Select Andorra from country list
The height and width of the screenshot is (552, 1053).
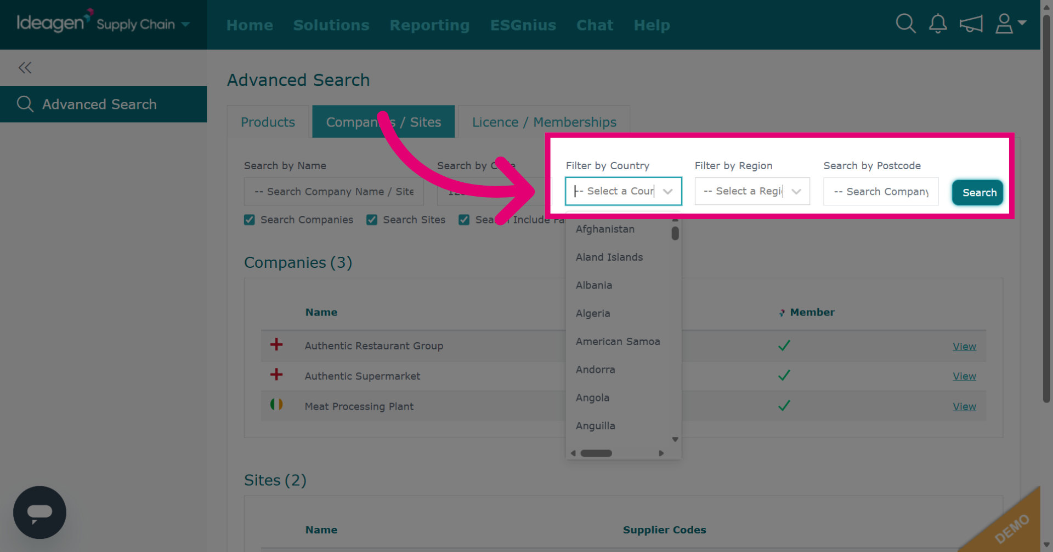tap(596, 370)
